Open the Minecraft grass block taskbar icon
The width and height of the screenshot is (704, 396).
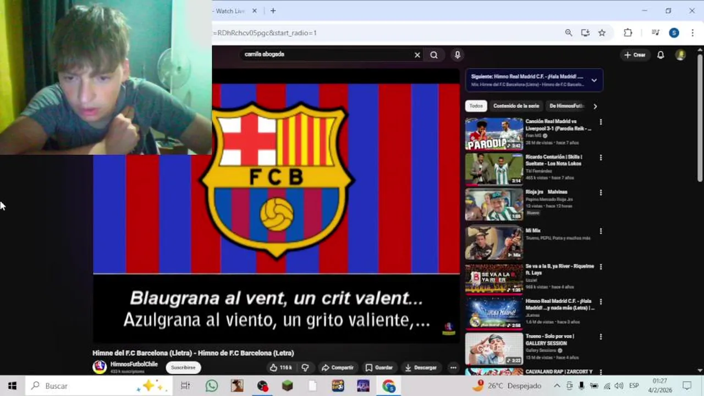click(287, 386)
